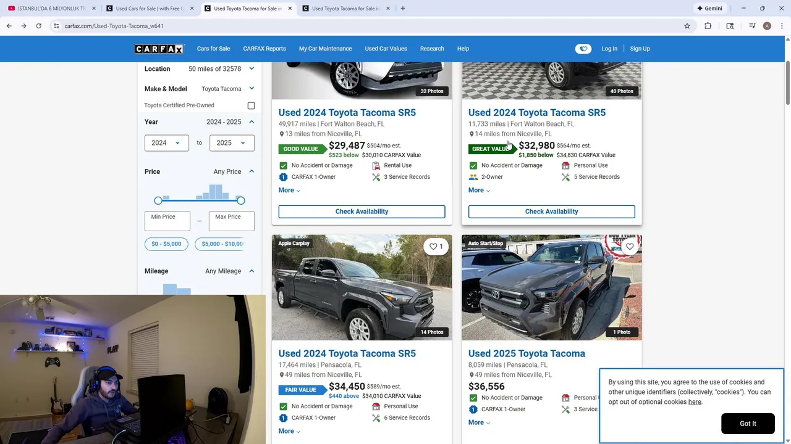The height and width of the screenshot is (444, 791).
Task: Open the Chrome profile avatar
Action: click(767, 26)
